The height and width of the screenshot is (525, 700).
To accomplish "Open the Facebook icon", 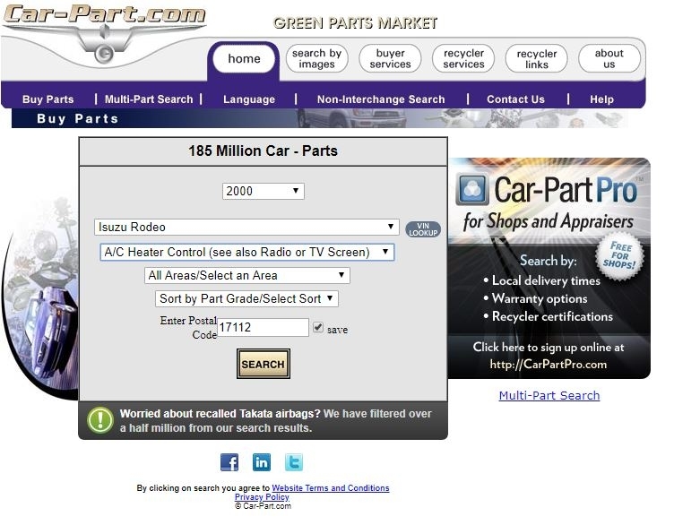I will coord(229,462).
